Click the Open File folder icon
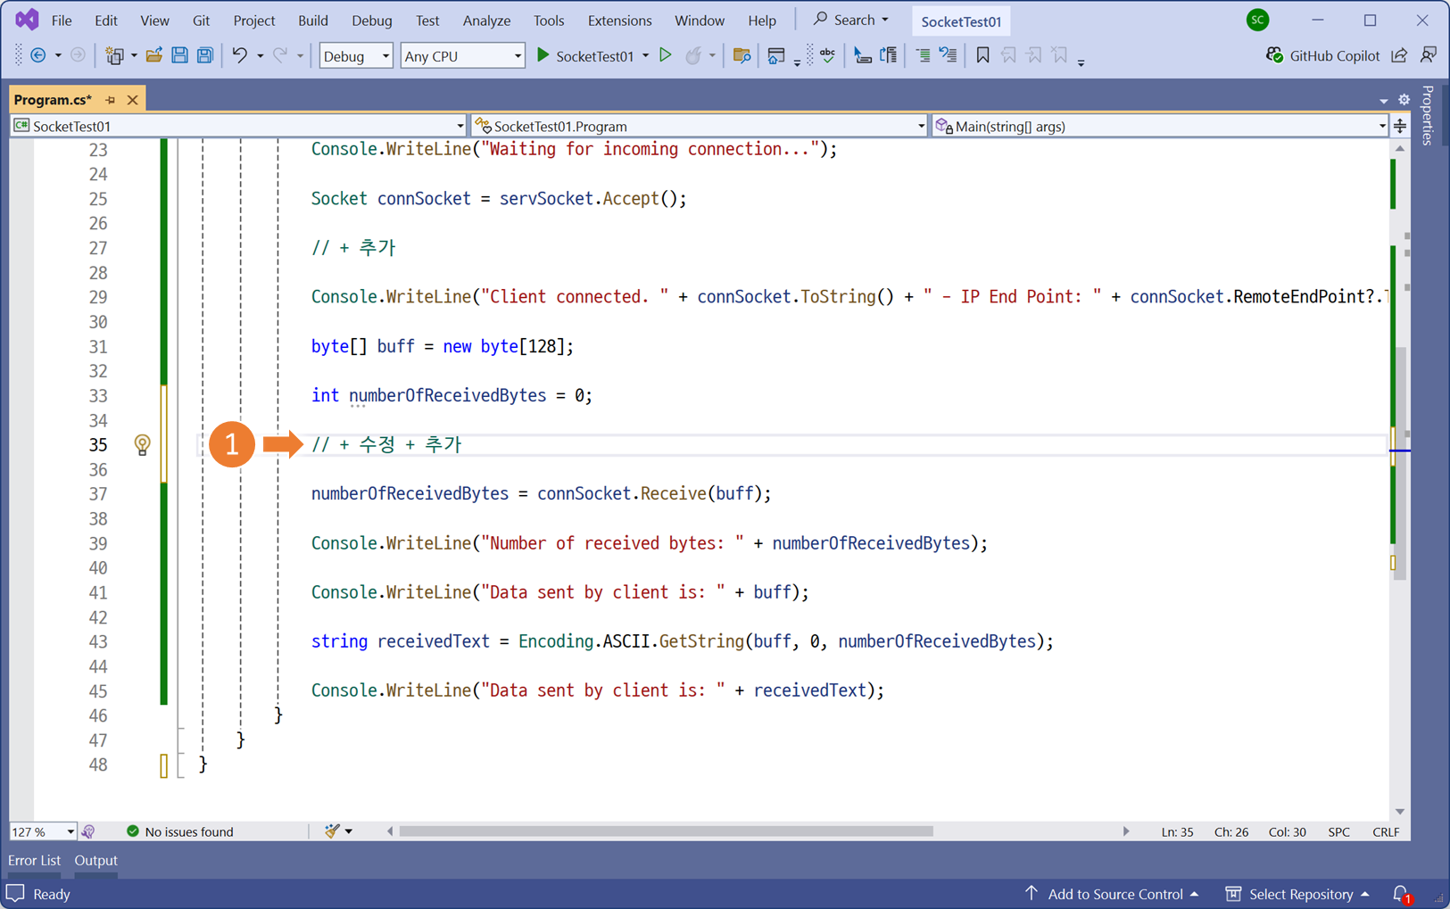This screenshot has height=909, width=1450. [153, 55]
